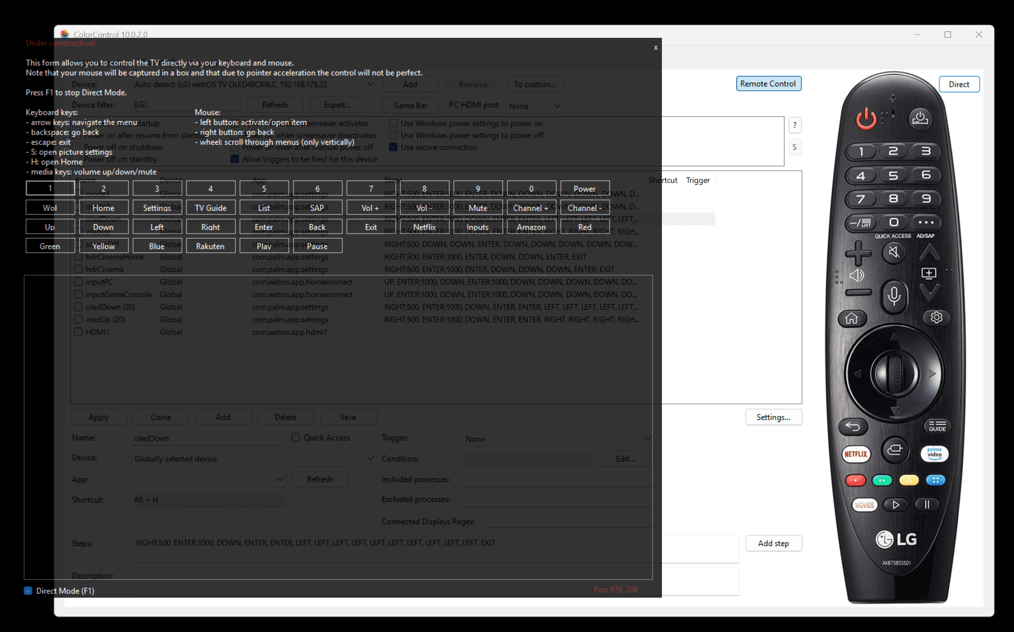Click the Name field containing oledDown
The image size is (1014, 632).
click(x=209, y=438)
